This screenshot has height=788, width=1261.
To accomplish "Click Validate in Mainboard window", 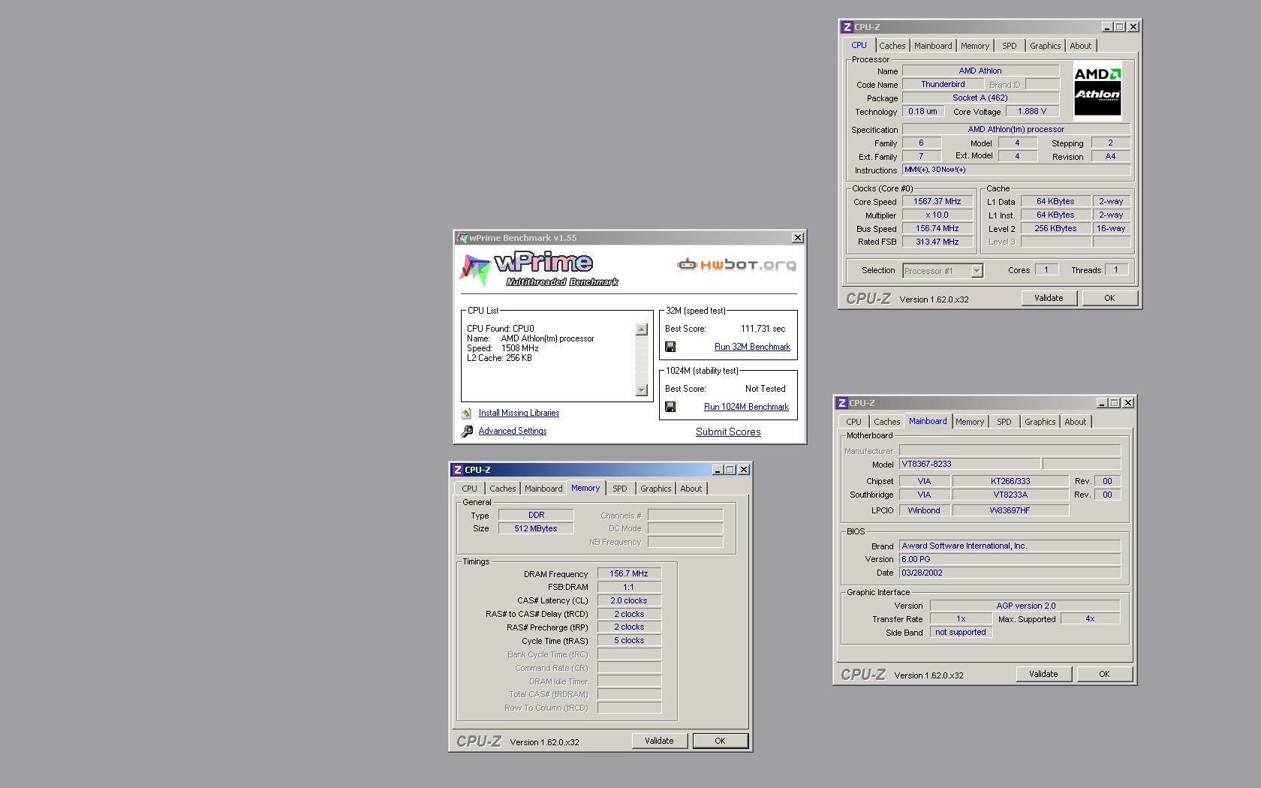I will [1043, 674].
